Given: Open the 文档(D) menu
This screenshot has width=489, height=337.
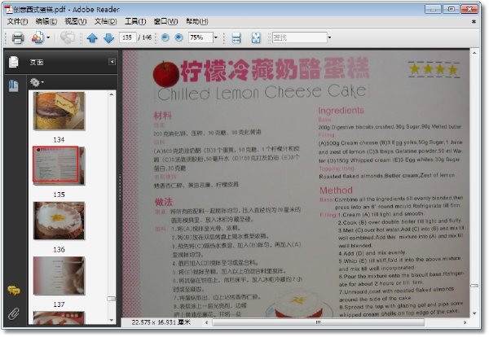Looking at the screenshot, I should coord(106,21).
